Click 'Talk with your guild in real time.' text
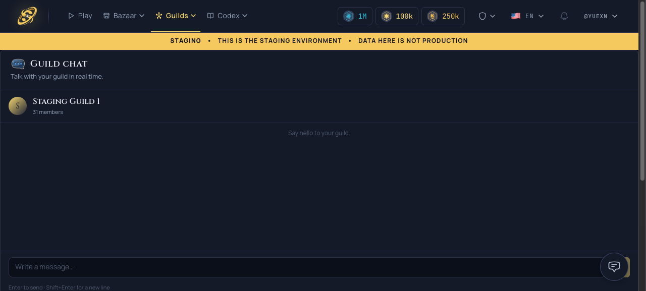The image size is (646, 291). 57,77
